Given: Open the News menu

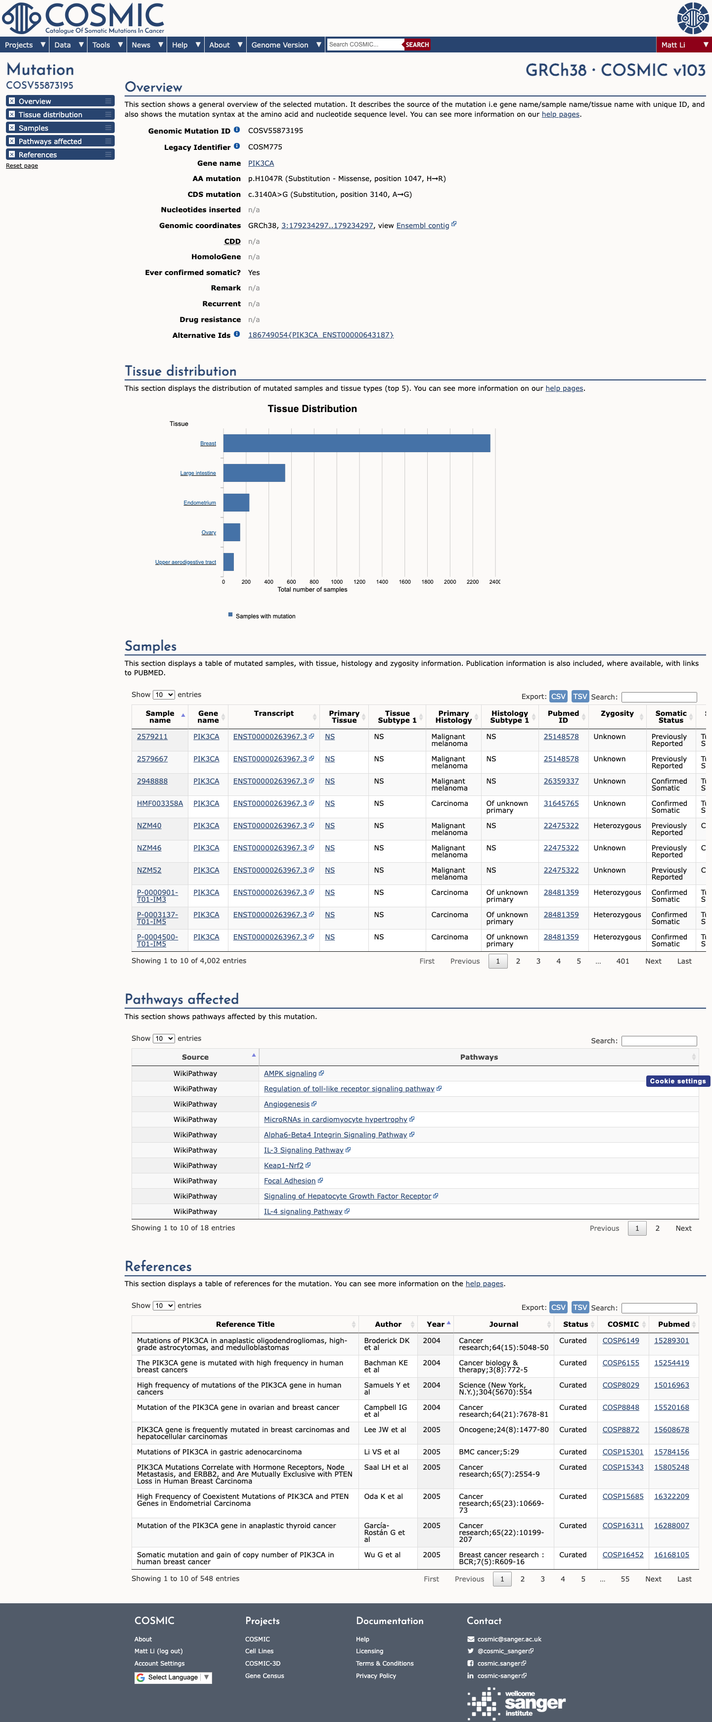Looking at the screenshot, I should click(147, 45).
